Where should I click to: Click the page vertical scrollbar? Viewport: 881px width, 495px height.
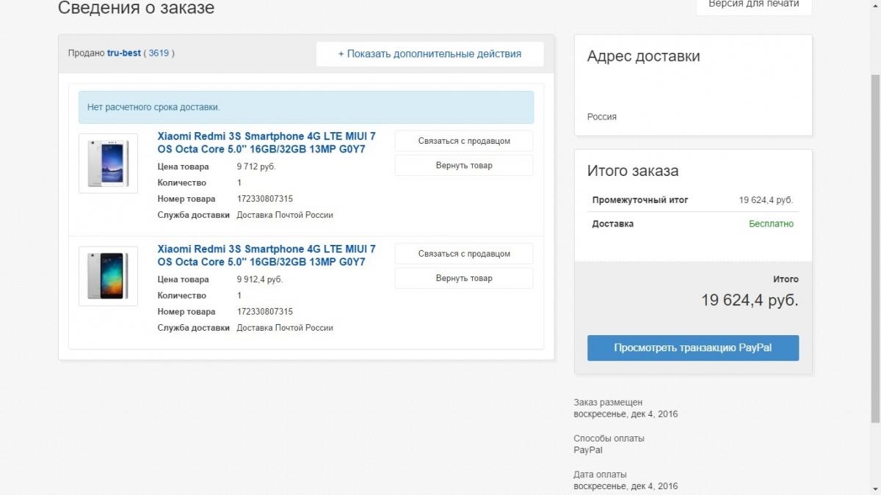click(x=875, y=248)
